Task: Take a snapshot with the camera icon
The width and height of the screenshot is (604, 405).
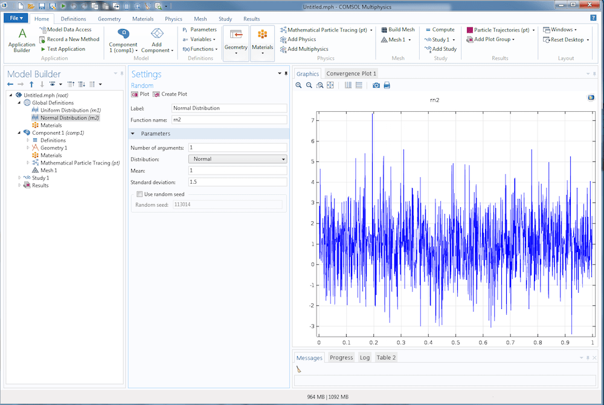Action: (376, 85)
